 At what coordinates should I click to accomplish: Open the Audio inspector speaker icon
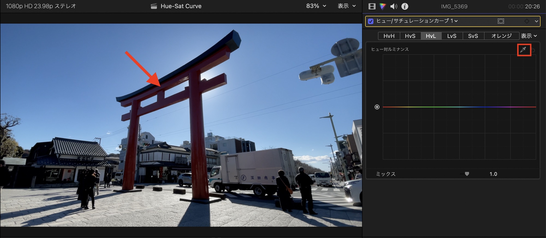click(394, 6)
